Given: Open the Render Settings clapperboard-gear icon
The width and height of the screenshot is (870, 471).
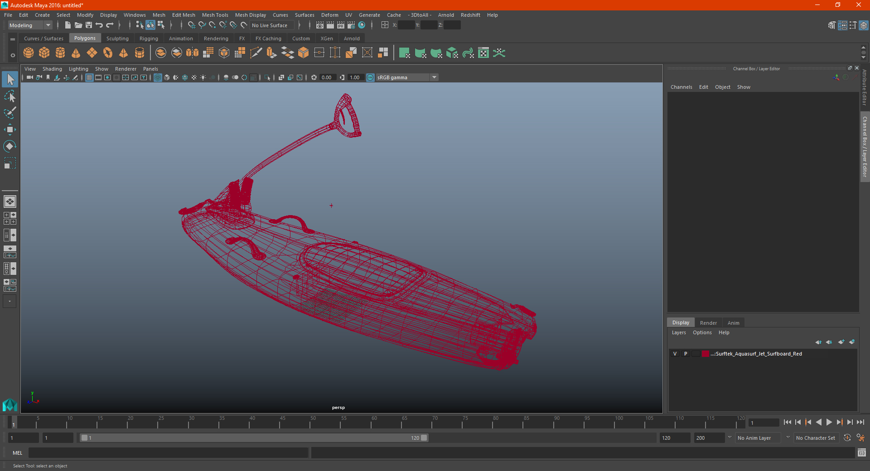Looking at the screenshot, I should [351, 25].
